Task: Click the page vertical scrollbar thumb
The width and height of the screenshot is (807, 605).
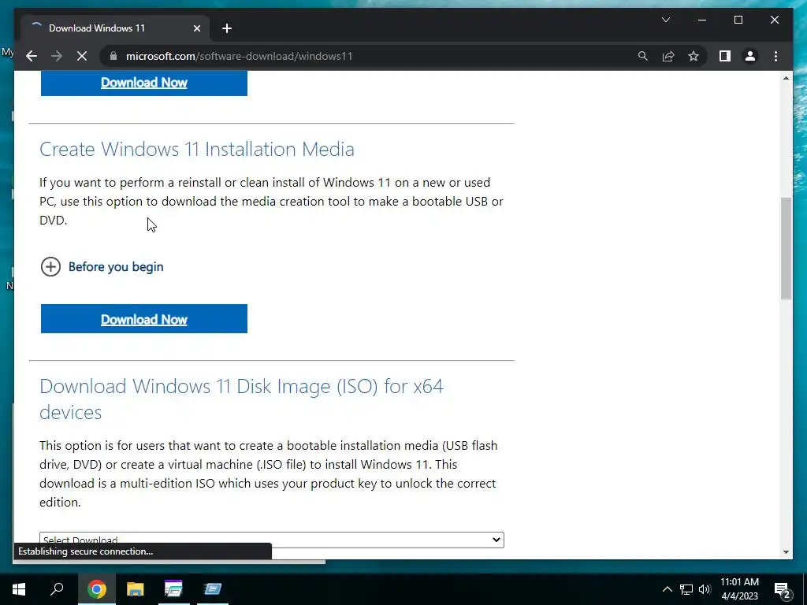Action: tap(786, 248)
